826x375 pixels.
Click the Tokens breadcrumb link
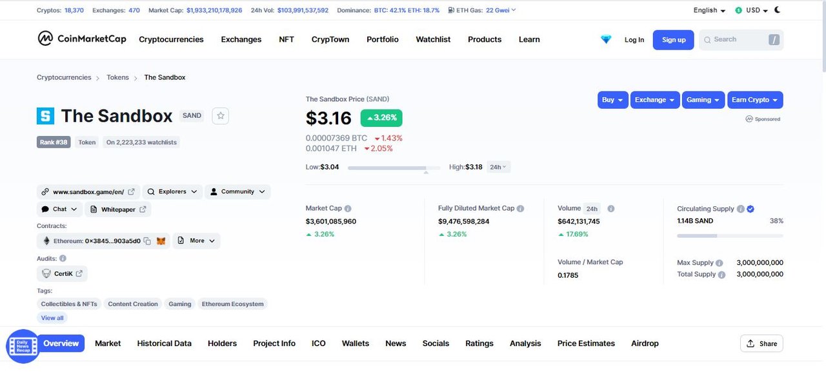(x=118, y=77)
